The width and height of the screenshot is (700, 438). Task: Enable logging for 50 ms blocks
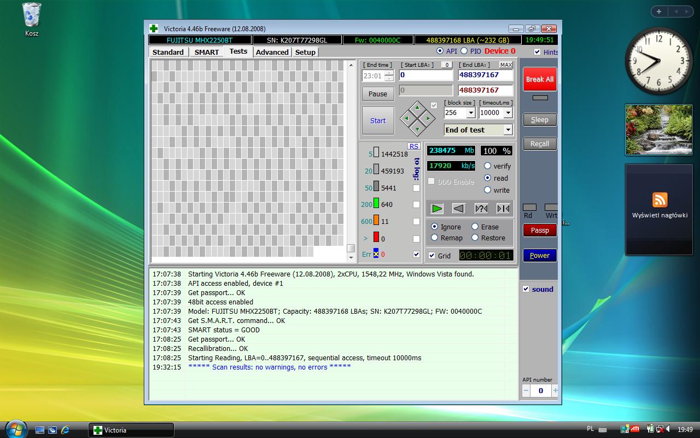pos(416,188)
